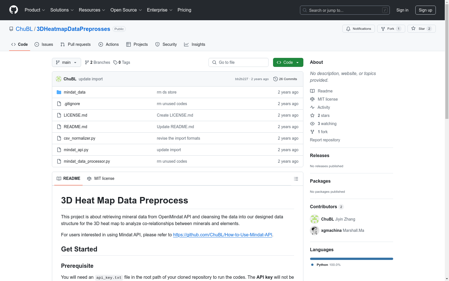Click the ChuBL owner link in repository title
Screen dimensions: 449x281
coord(24,29)
